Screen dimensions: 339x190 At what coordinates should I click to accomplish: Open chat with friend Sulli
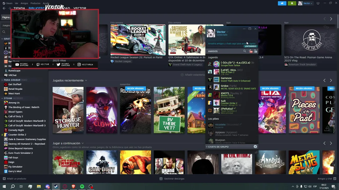(x=232, y=103)
